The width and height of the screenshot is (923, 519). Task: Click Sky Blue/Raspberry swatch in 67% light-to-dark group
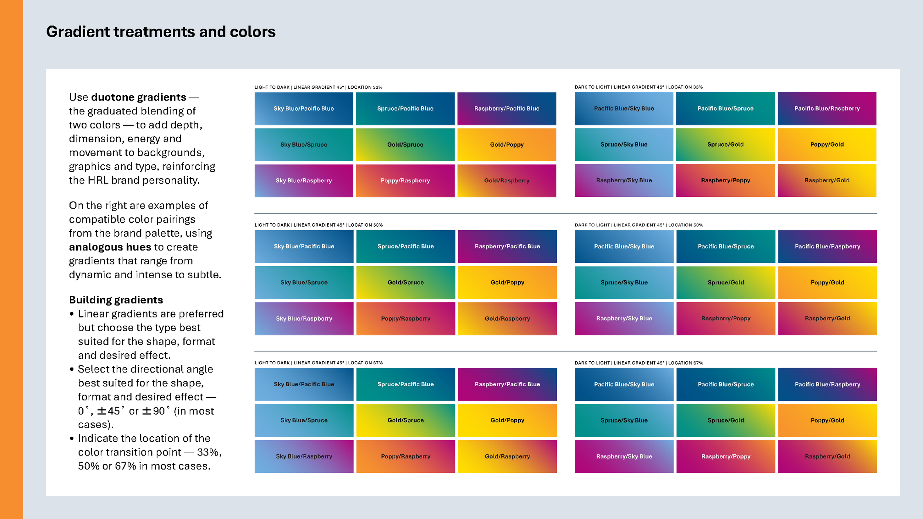coord(304,456)
